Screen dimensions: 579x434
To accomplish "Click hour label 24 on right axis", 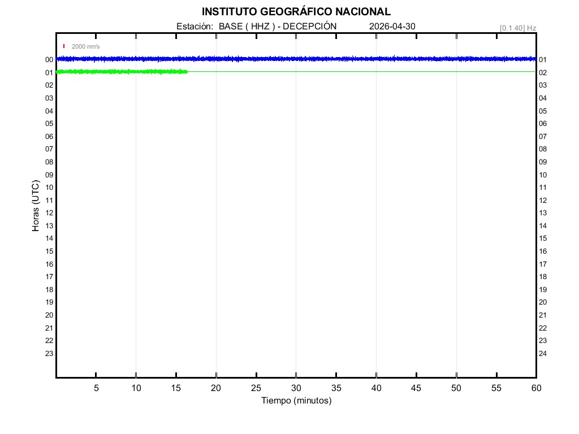I will click(x=543, y=354).
